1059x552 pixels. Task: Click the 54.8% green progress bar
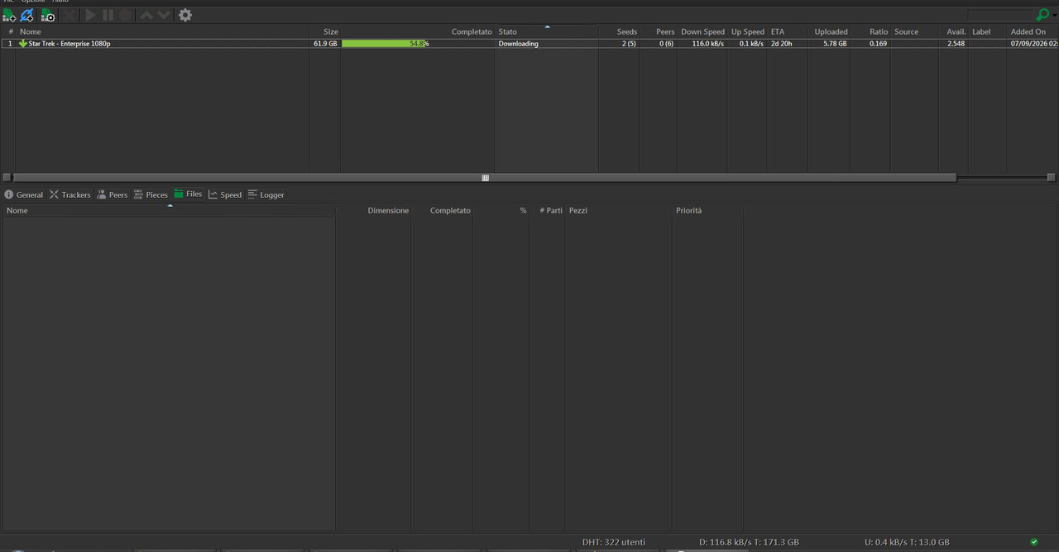coord(385,43)
